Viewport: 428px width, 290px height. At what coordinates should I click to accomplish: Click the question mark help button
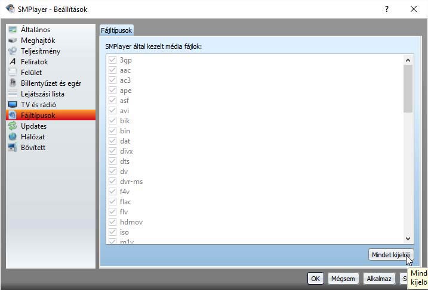(387, 9)
